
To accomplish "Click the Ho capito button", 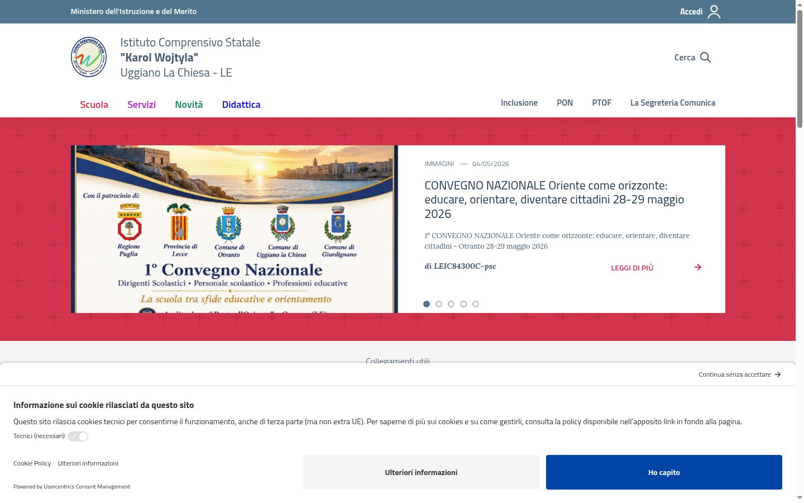I will (x=664, y=472).
